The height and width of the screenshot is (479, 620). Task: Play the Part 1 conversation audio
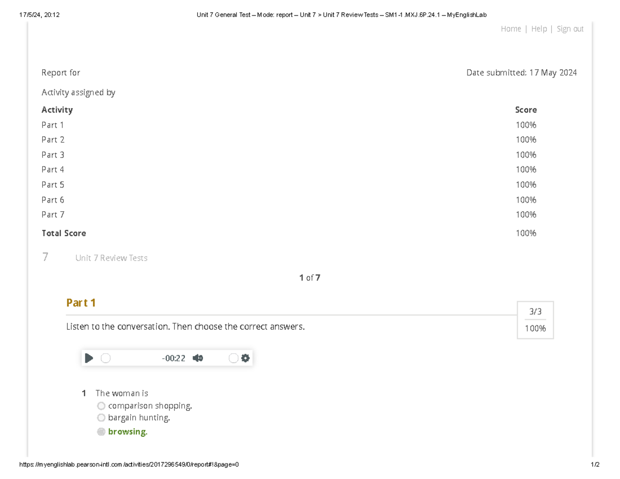[x=89, y=358]
